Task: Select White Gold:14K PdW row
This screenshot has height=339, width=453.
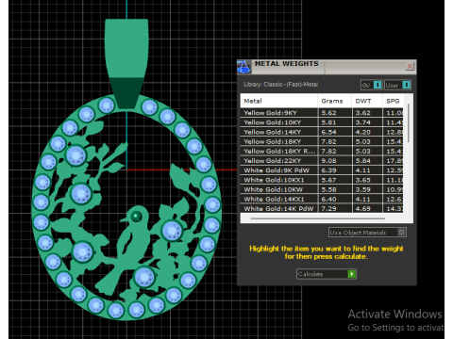Action: pyautogui.click(x=322, y=208)
